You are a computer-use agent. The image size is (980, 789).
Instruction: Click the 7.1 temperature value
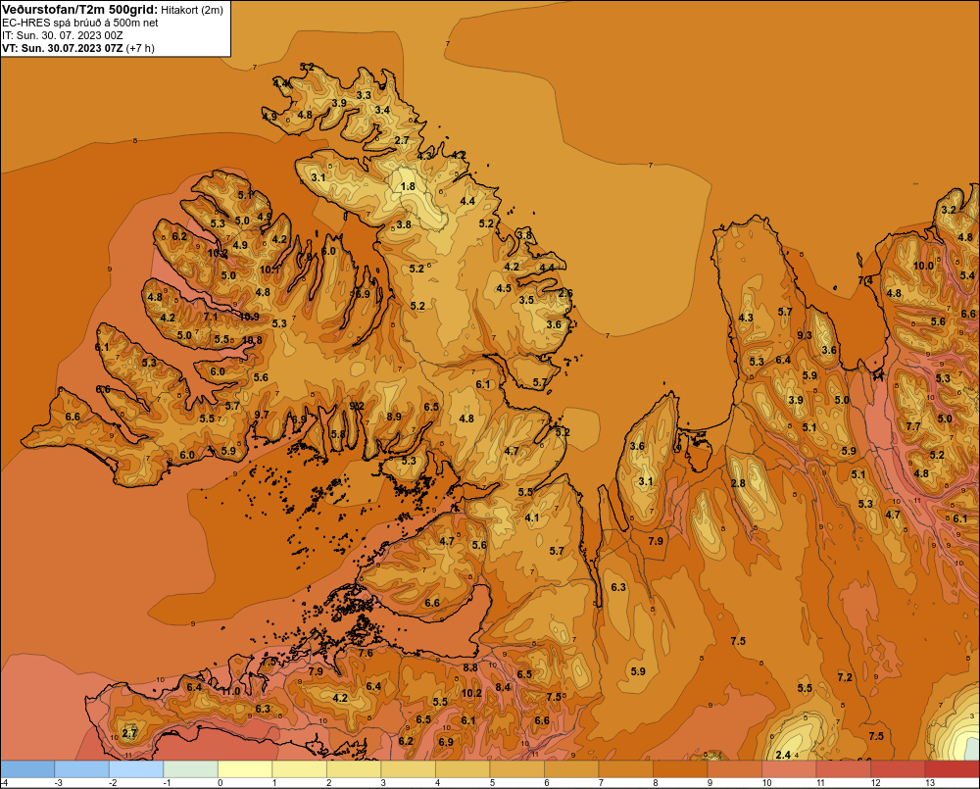211,317
